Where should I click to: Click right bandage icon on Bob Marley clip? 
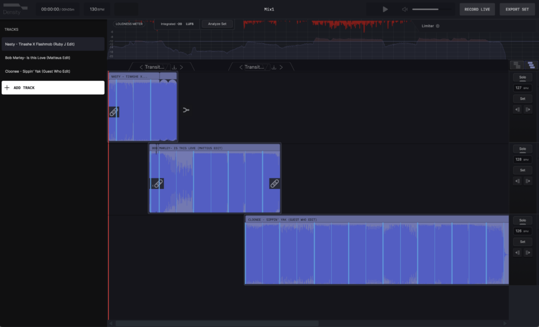[x=274, y=183]
